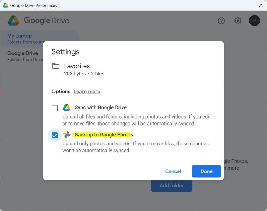267x211 pixels.
Task: Confirm settings with the Done button
Action: point(206,171)
